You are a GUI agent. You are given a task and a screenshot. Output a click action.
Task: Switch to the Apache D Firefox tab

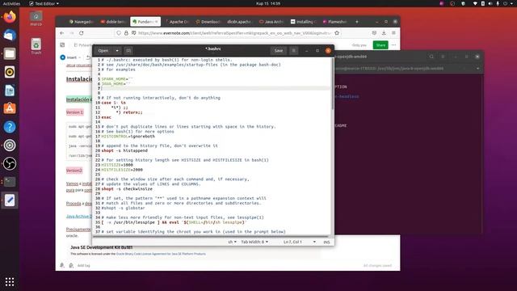coord(177,22)
